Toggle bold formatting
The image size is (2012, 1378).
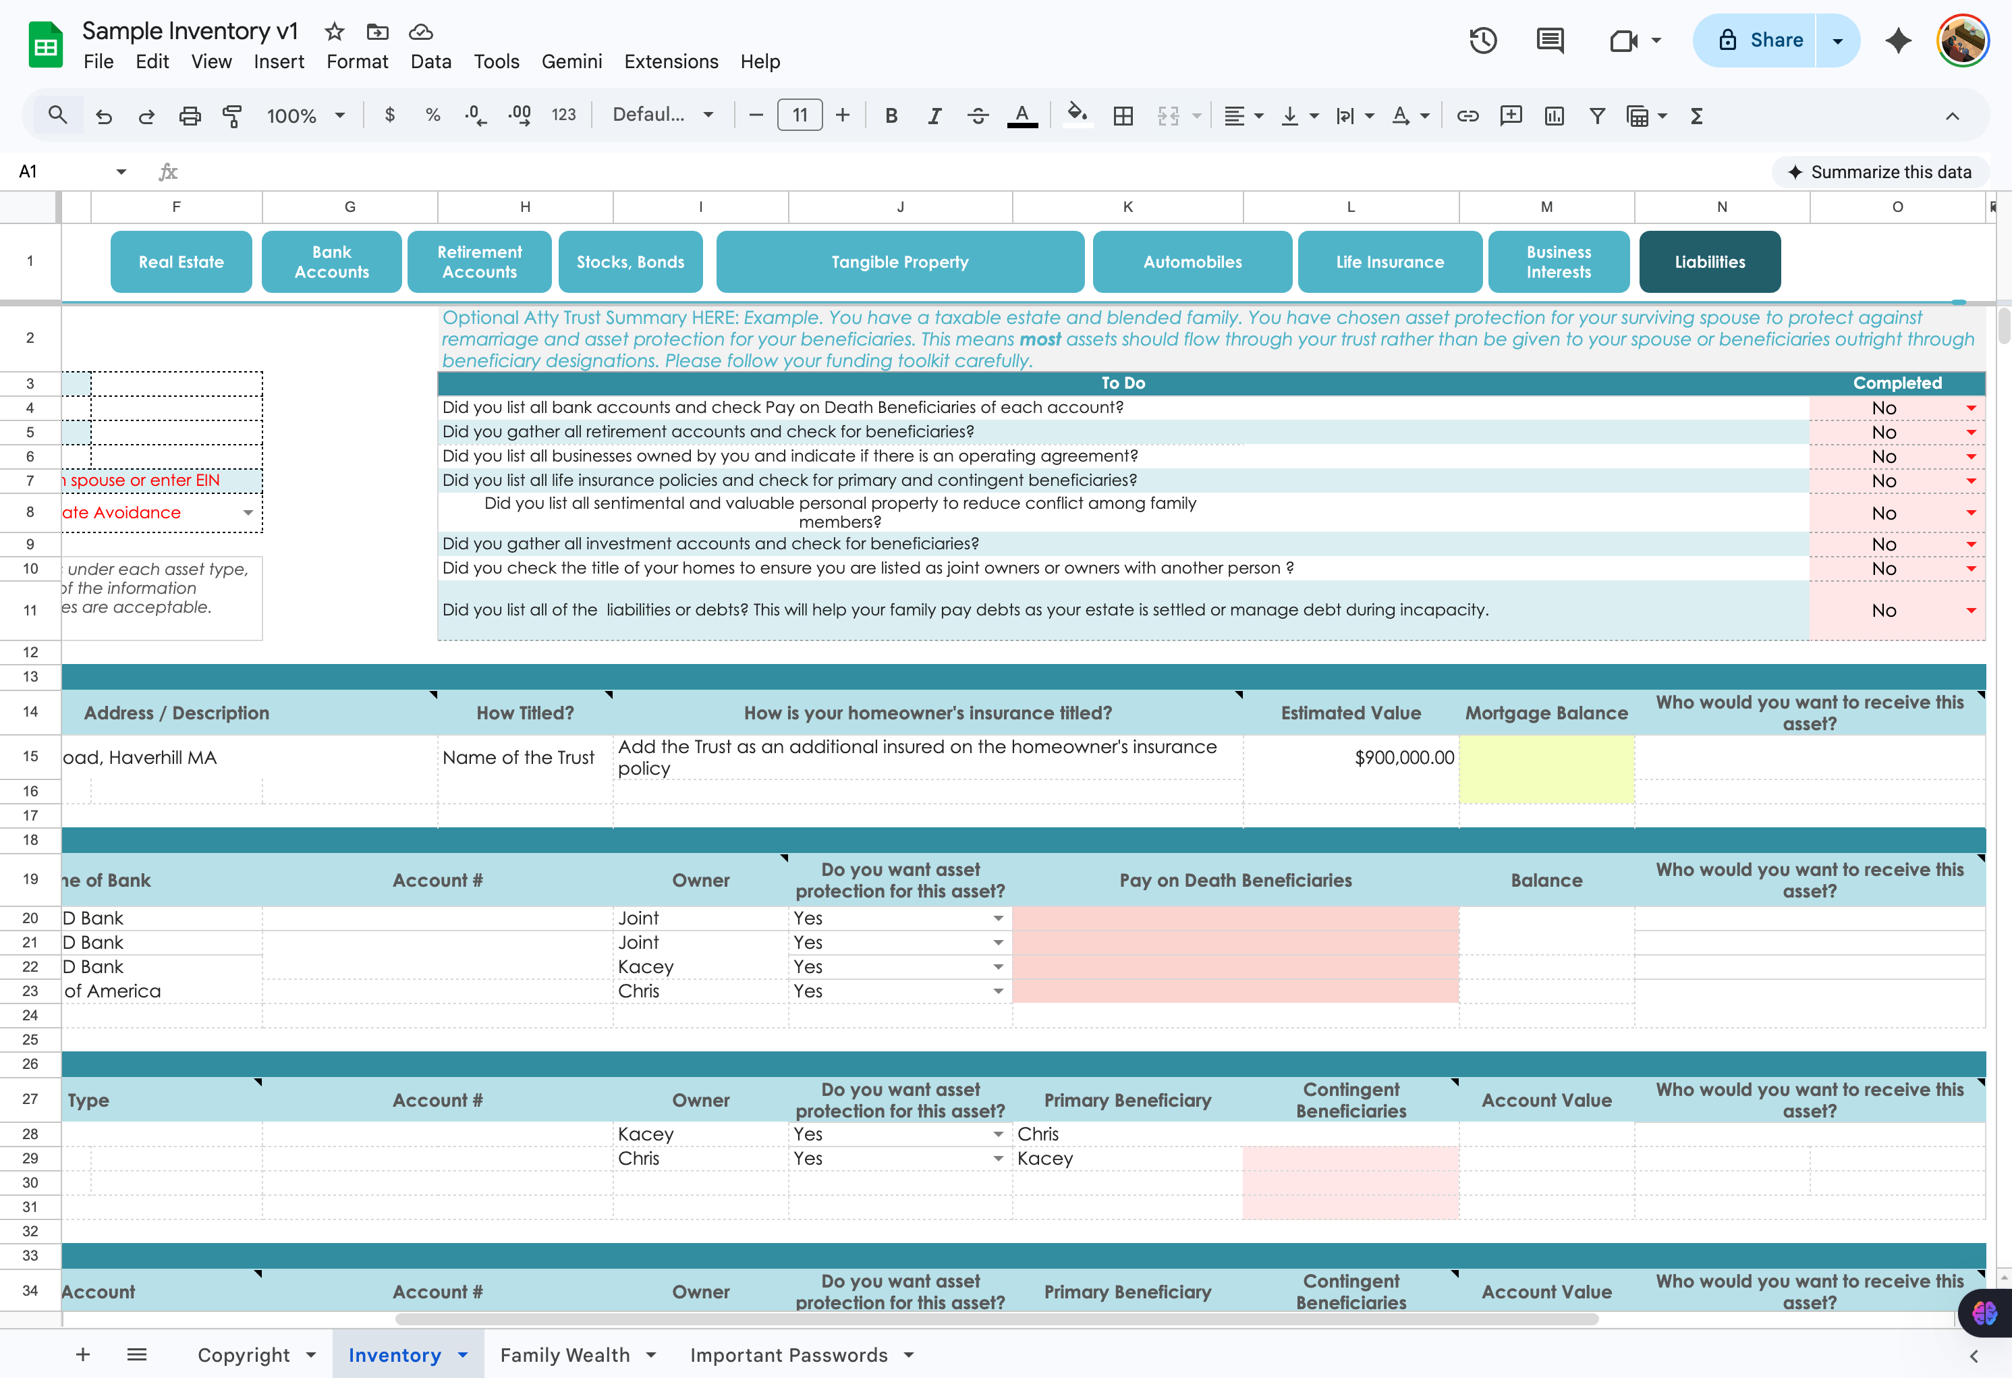pyautogui.click(x=891, y=115)
